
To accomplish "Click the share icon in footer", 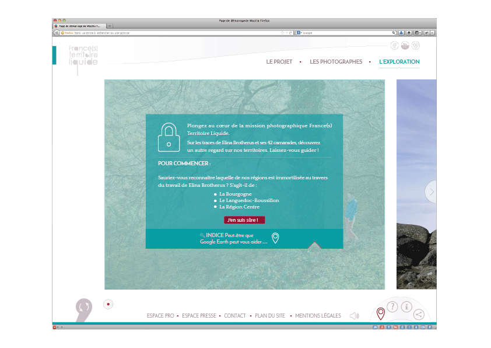I will click(418, 315).
